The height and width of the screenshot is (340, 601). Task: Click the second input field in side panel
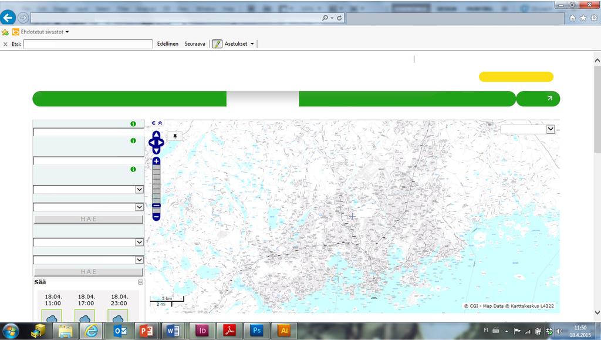pos(89,161)
